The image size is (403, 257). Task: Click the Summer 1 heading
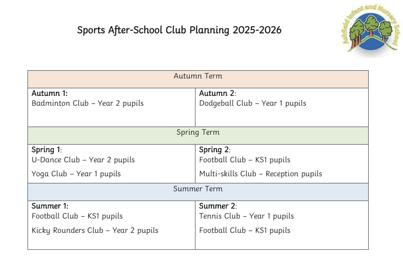(x=50, y=206)
